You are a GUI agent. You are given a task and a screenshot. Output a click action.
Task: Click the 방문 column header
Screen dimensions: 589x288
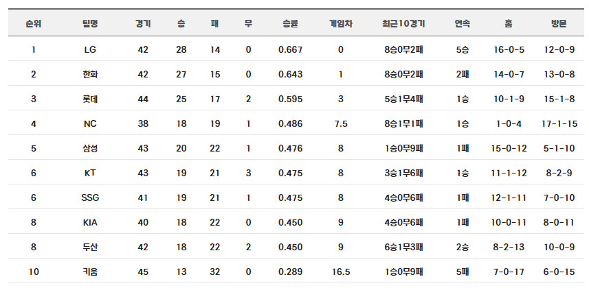point(559,23)
